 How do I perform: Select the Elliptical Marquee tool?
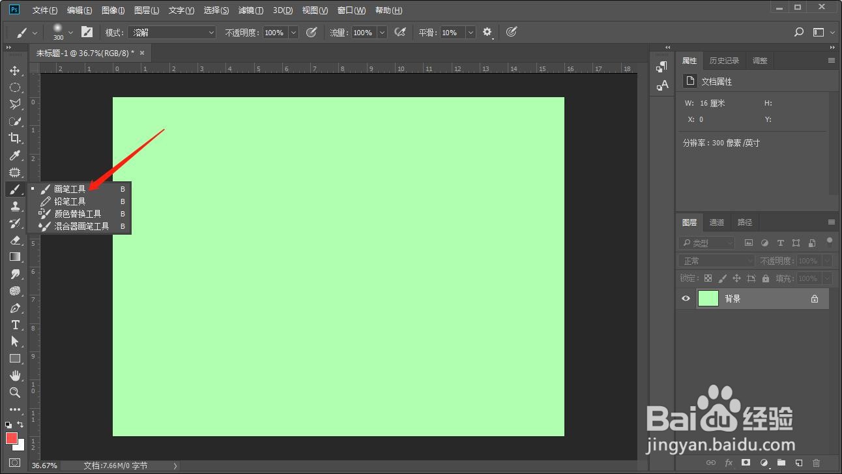14,87
